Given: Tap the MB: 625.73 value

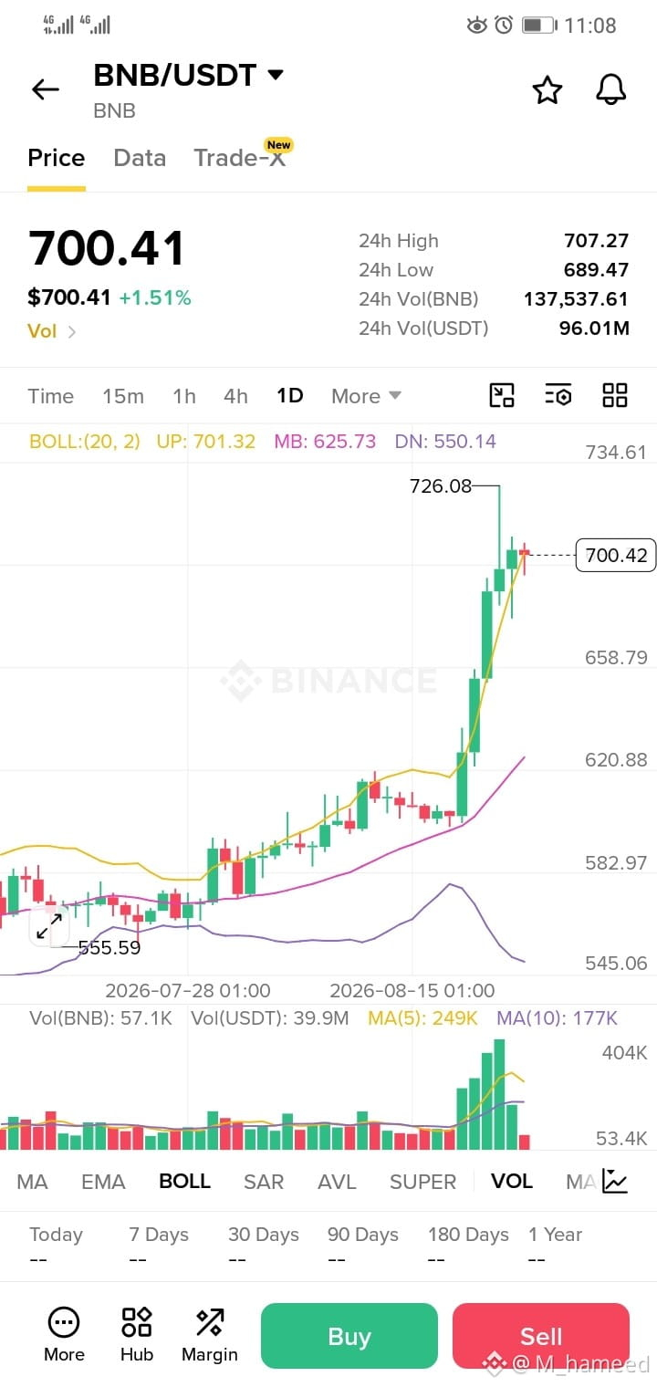Looking at the screenshot, I should pos(325,442).
